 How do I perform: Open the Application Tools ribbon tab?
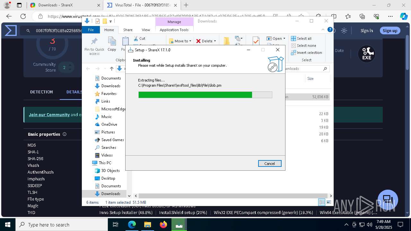click(x=174, y=30)
